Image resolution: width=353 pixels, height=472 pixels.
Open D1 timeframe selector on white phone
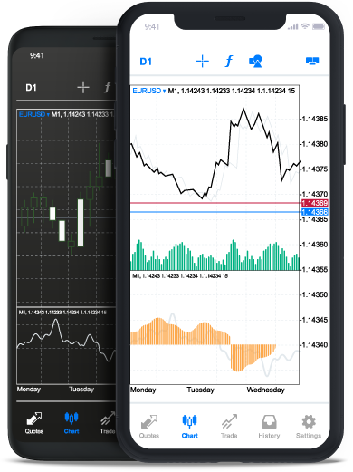point(146,62)
